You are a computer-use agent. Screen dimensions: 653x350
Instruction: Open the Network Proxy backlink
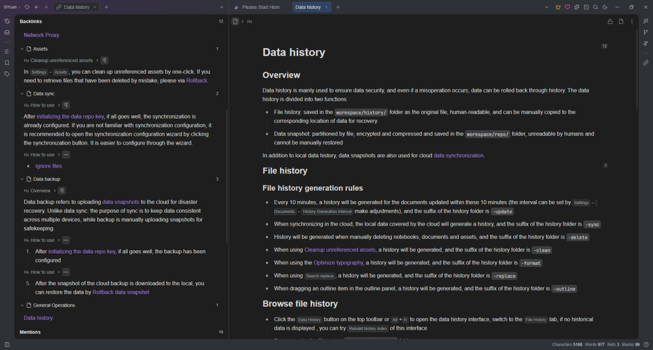tap(41, 35)
